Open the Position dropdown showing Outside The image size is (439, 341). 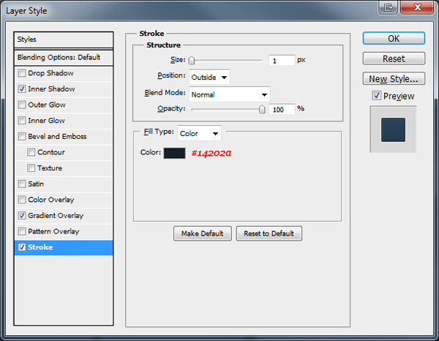[209, 77]
